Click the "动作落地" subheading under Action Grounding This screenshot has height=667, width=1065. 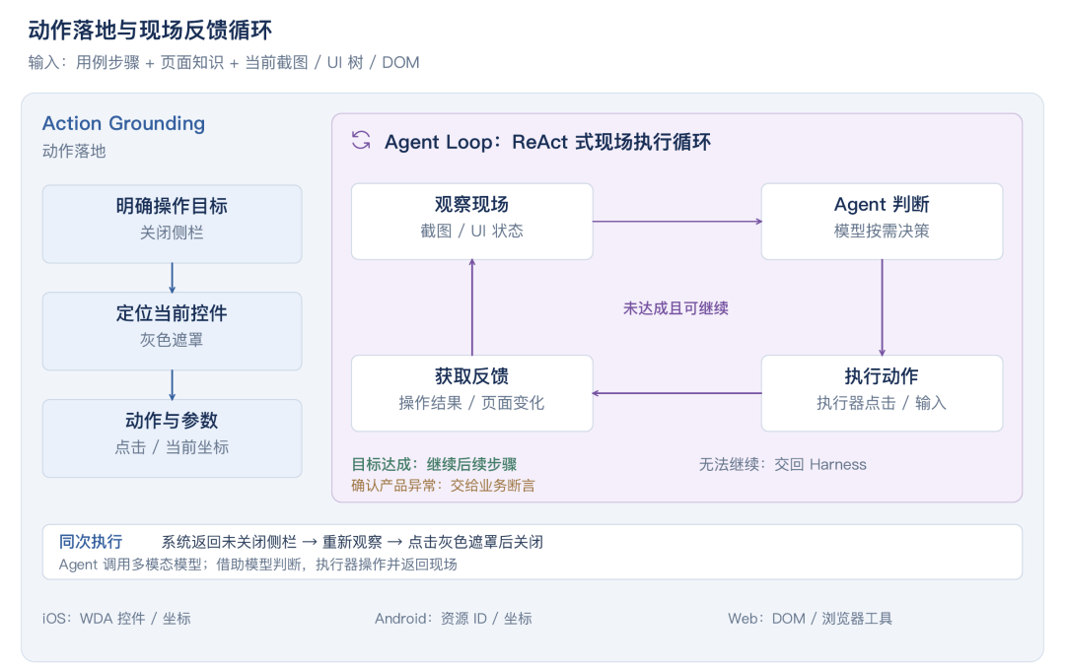click(x=74, y=151)
